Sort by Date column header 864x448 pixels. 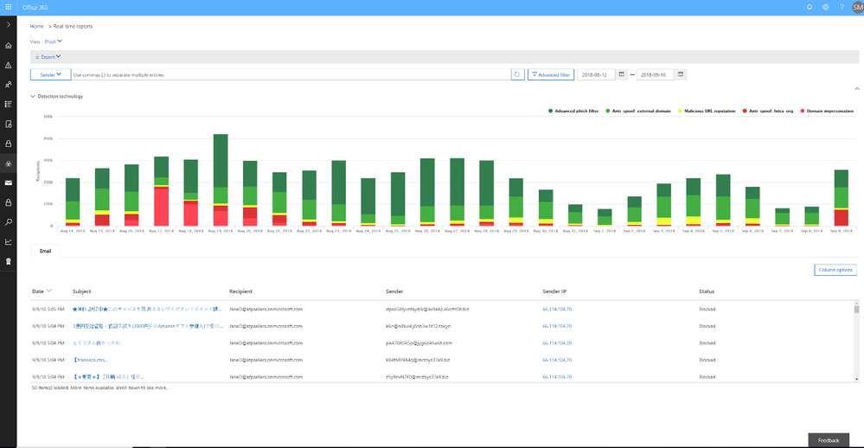pyautogui.click(x=42, y=291)
